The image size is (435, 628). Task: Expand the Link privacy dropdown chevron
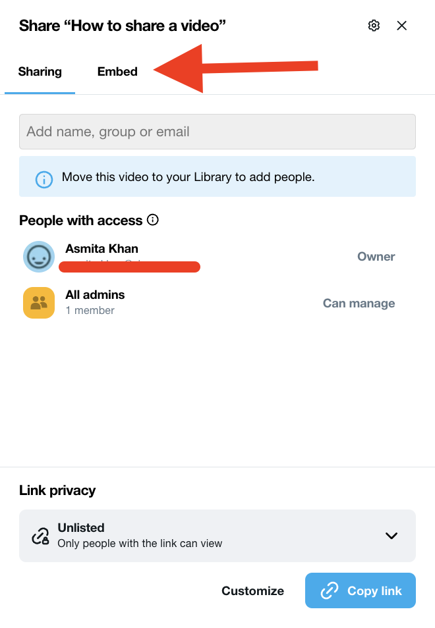pyautogui.click(x=391, y=535)
